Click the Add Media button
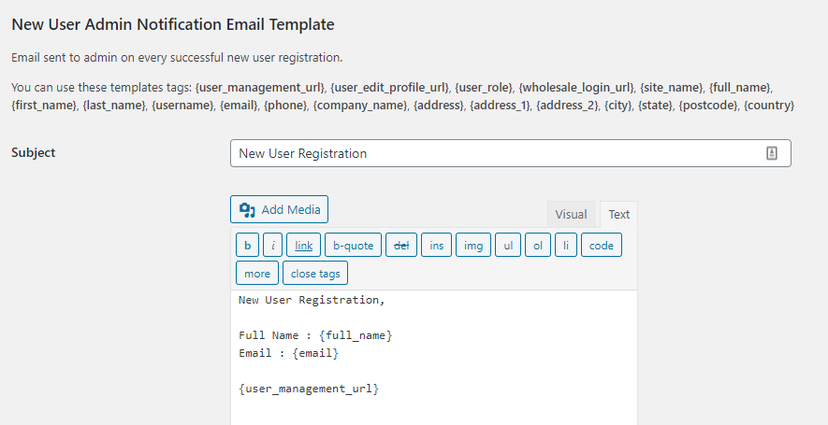 pos(279,209)
